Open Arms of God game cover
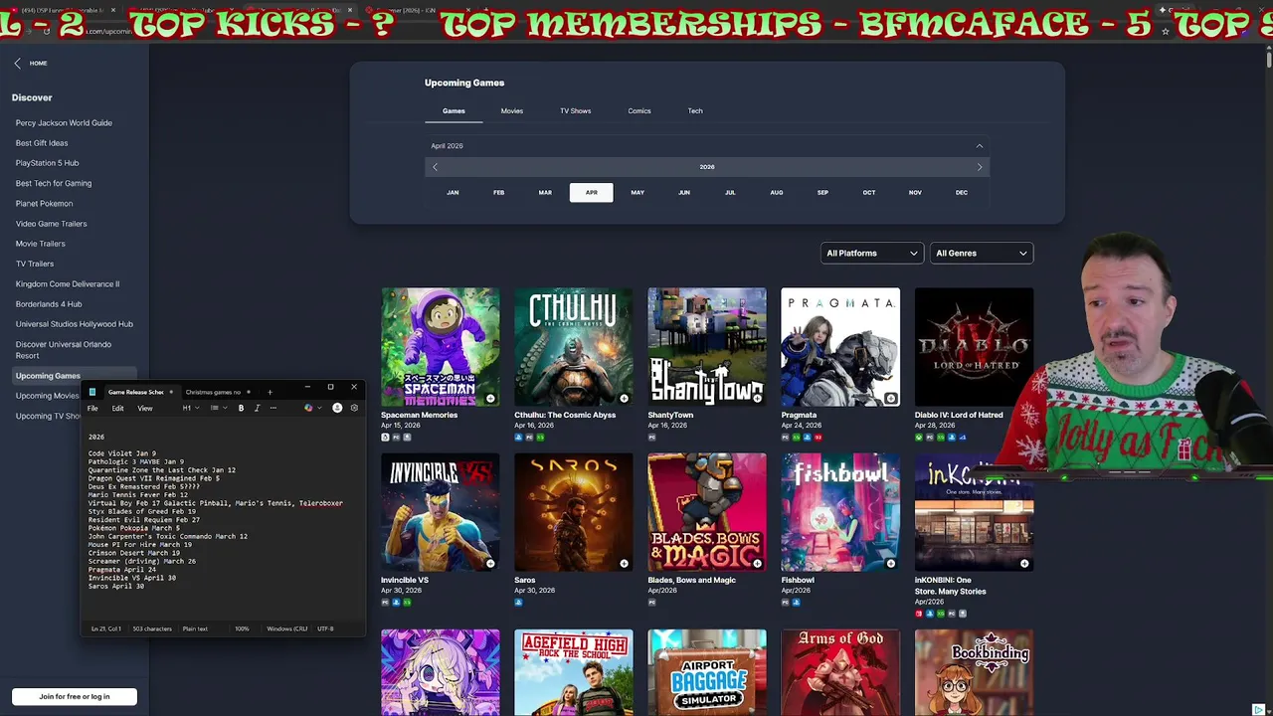Screen dimensions: 1273x716 (840, 672)
